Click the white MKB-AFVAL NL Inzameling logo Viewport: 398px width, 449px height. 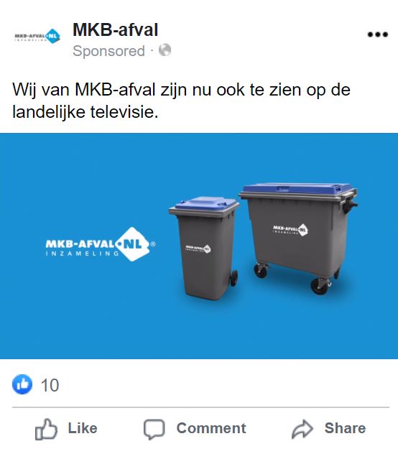pyautogui.click(x=100, y=244)
